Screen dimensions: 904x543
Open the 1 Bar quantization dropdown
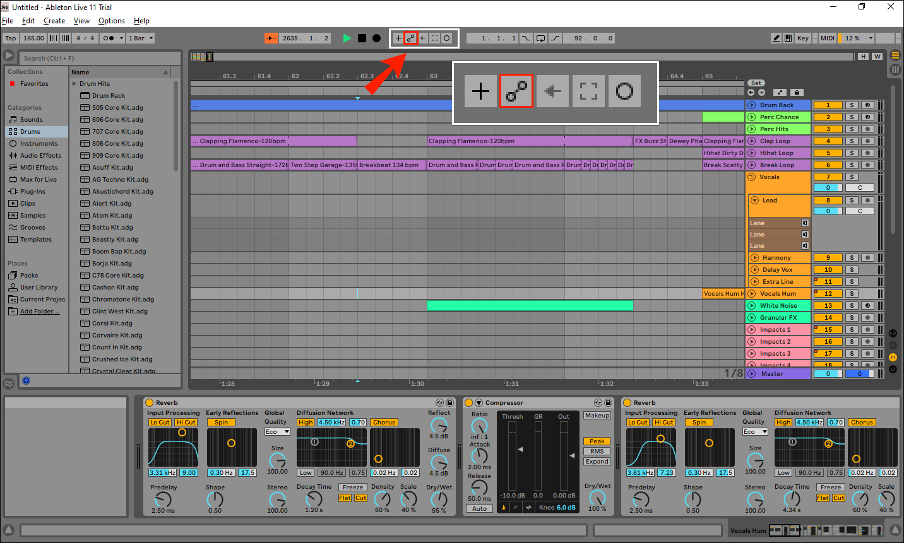pyautogui.click(x=140, y=38)
